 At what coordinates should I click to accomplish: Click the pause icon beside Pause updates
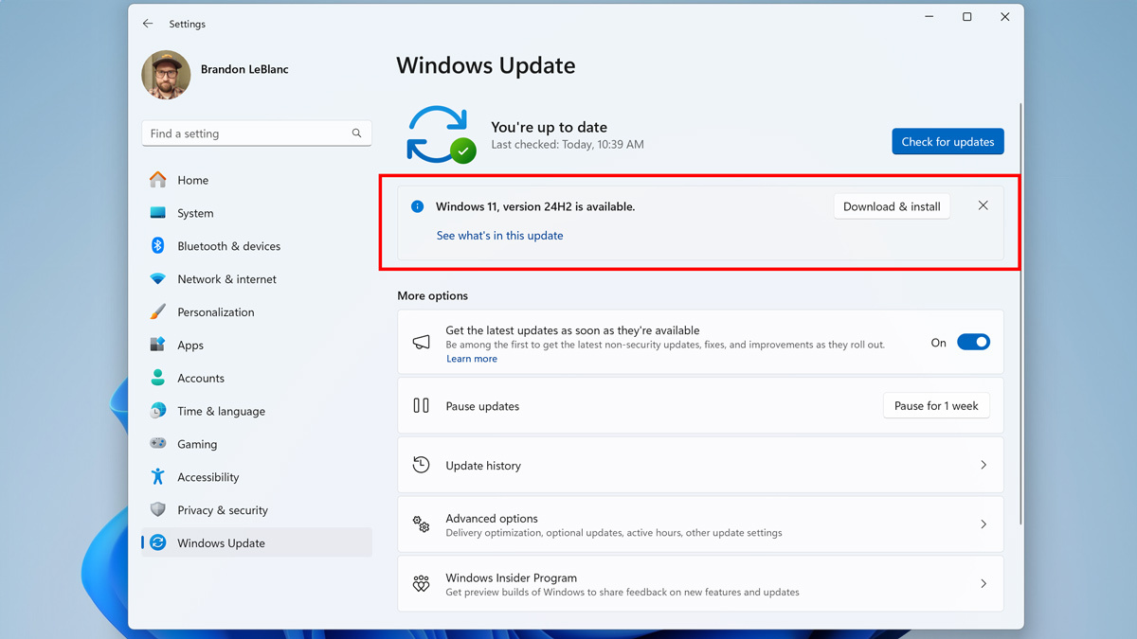pos(422,406)
